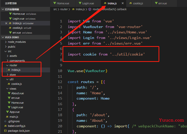Click the path: '/about' code line

93,115
